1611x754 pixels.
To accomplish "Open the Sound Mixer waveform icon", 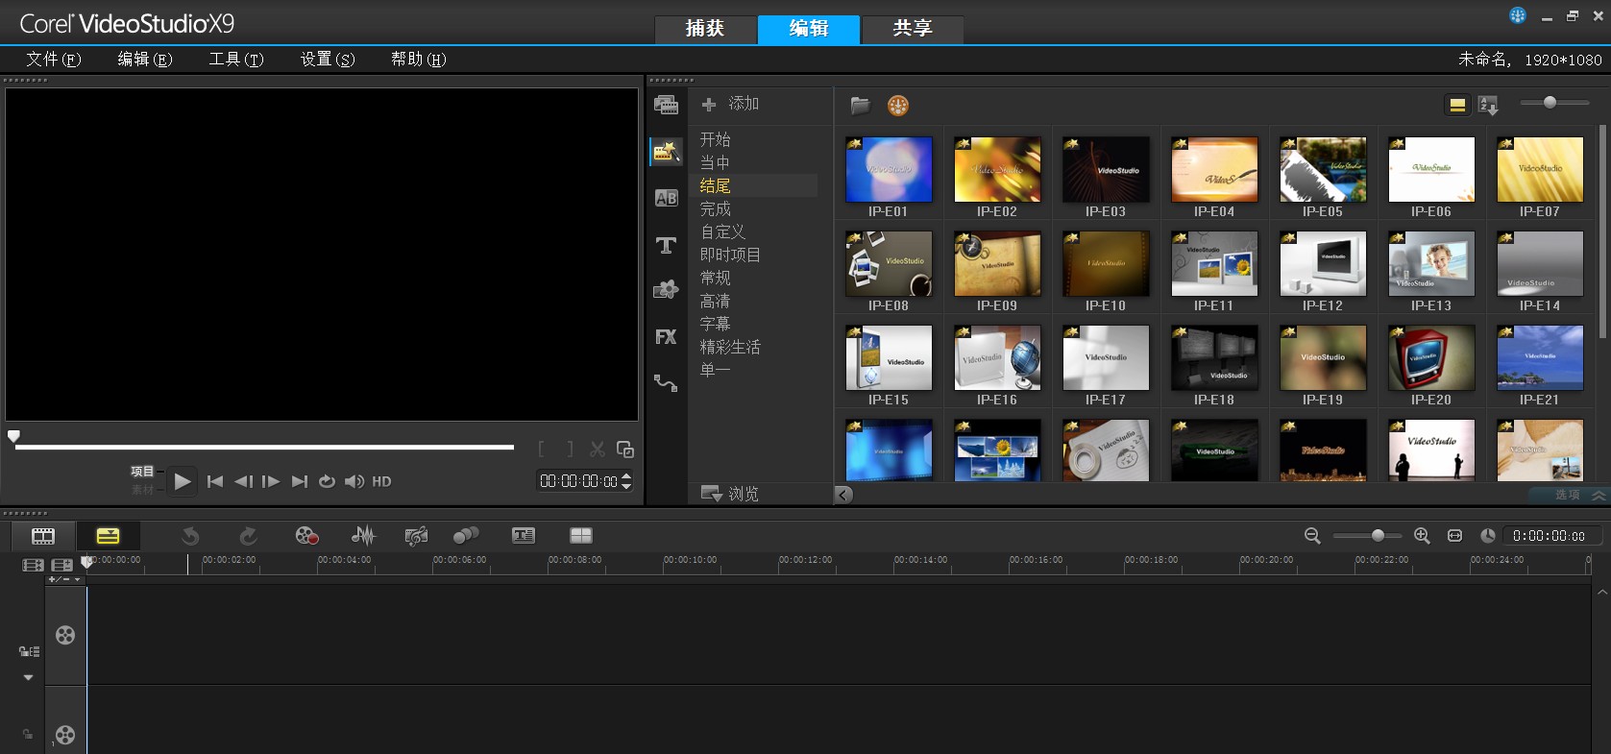I will coord(363,536).
